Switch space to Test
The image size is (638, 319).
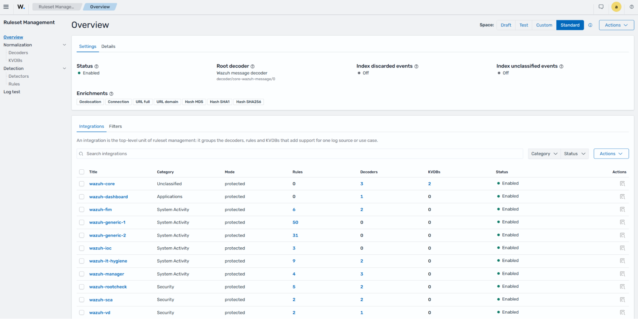click(523, 25)
